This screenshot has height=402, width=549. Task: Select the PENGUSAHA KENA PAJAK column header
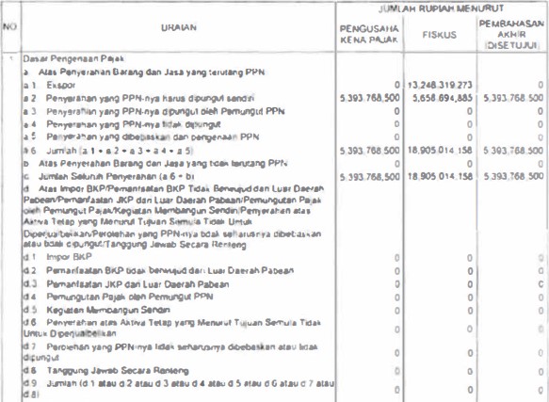pyautogui.click(x=369, y=34)
